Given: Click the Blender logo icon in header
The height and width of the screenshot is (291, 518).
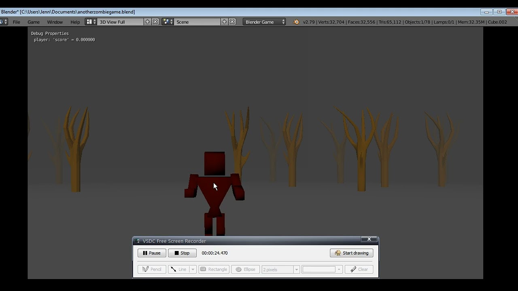Looking at the screenshot, I should coord(296,22).
